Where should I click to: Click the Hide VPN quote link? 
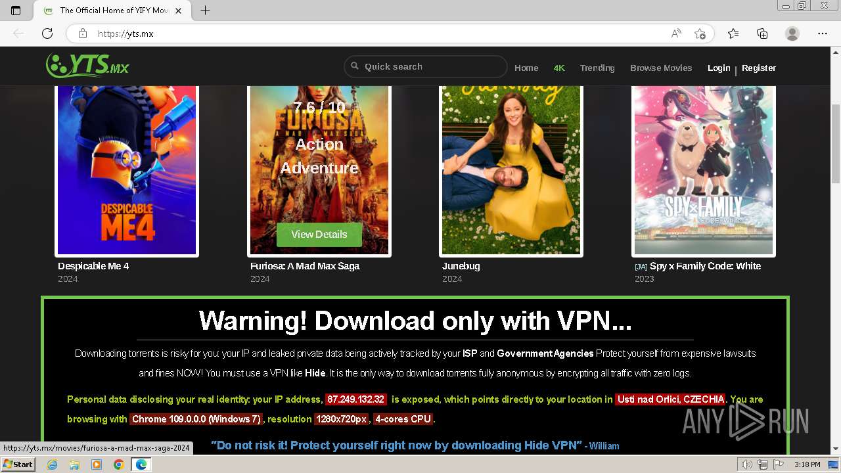point(397,445)
